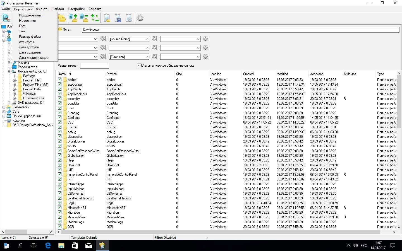Viewport: 402px width, 251px height.
Task: Click the clipboard with floppy disk toolbar icon
Action: pyautogui.click(x=118, y=18)
